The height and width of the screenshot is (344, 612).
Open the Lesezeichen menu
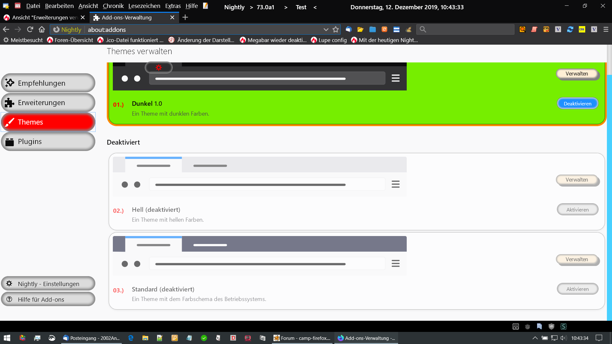(144, 6)
